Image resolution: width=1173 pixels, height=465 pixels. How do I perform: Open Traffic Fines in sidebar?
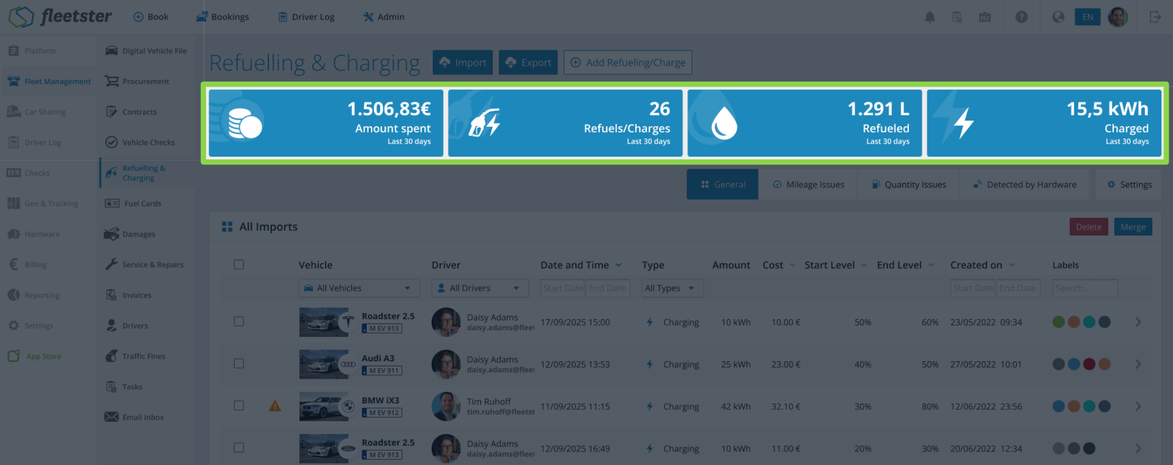coord(135,356)
